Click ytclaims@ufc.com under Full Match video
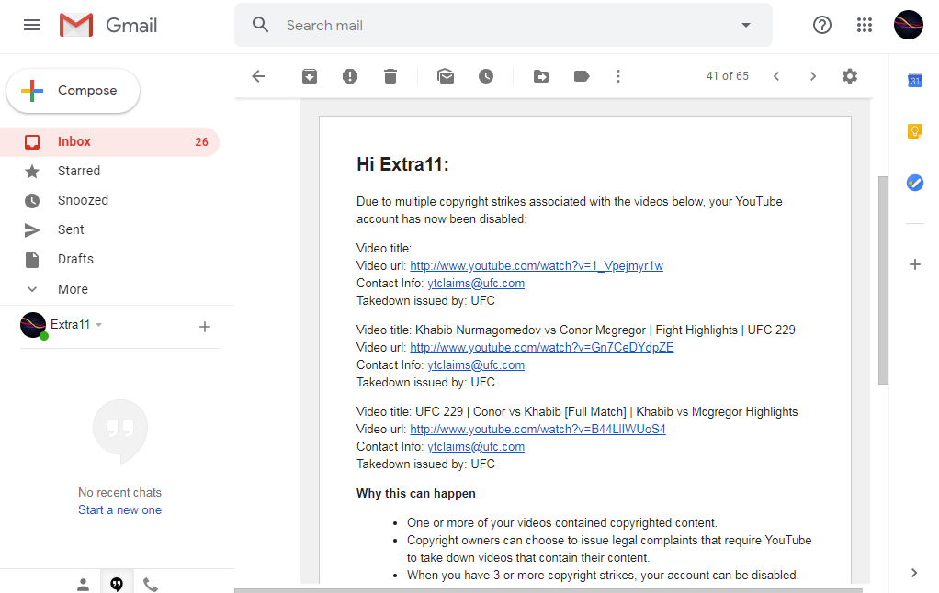Image resolution: width=939 pixels, height=593 pixels. coord(476,446)
